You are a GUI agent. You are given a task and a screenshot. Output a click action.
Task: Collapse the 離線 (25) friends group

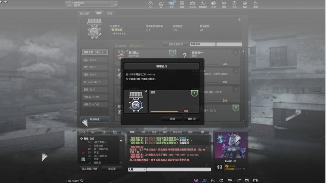[x=81, y=139]
